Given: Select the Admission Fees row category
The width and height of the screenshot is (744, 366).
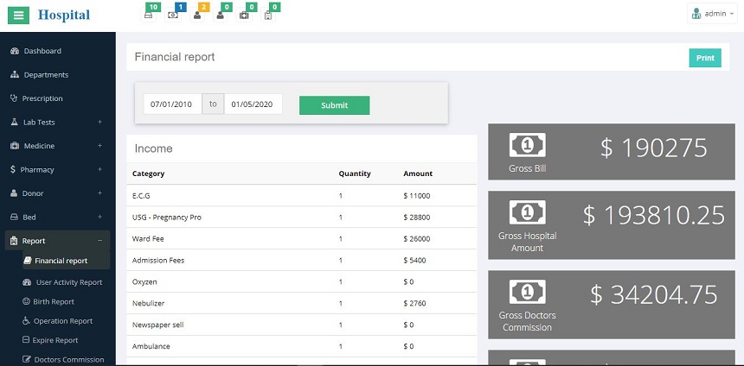Looking at the screenshot, I should pyautogui.click(x=158, y=261).
